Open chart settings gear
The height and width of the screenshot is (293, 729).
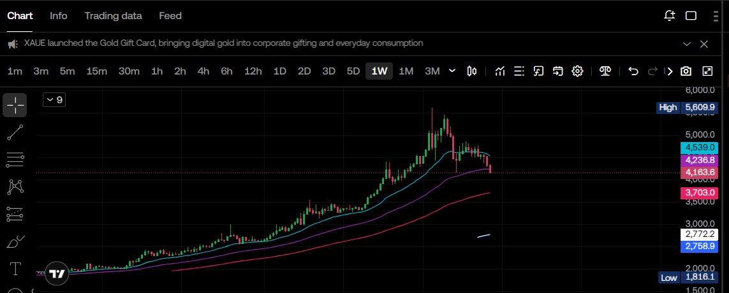point(577,71)
